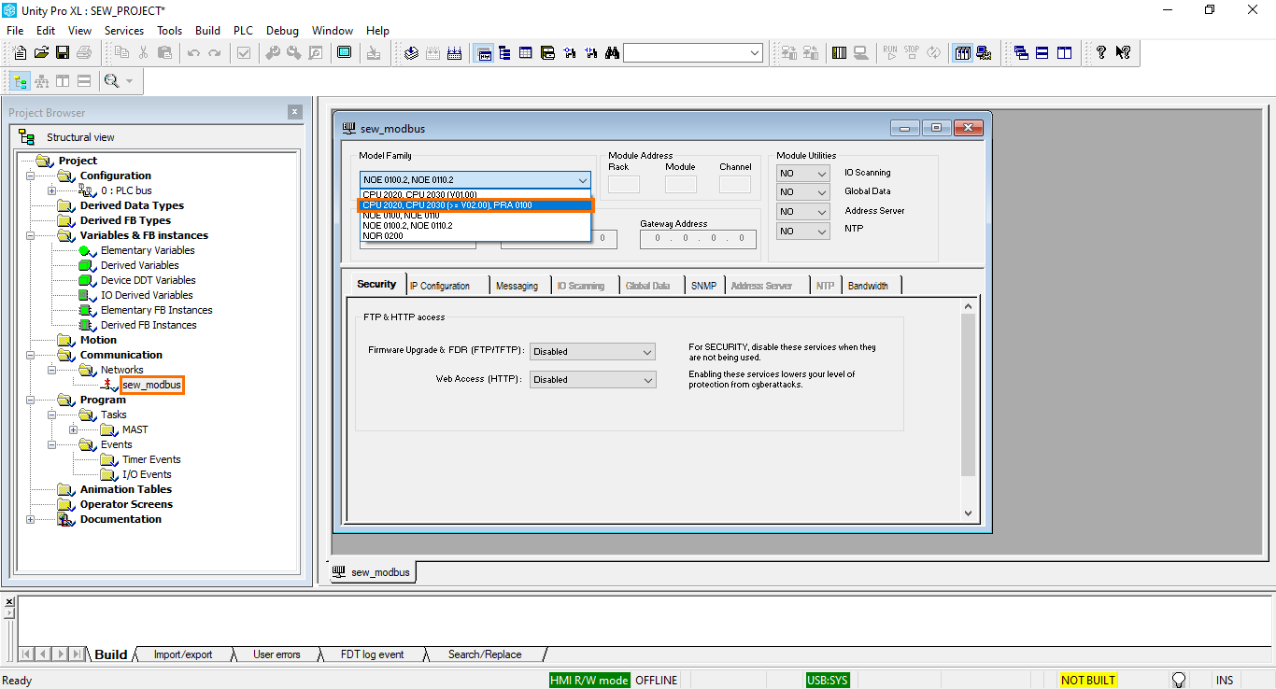The height and width of the screenshot is (689, 1276).
Task: Switch to the Messaging tab
Action: coord(517,286)
